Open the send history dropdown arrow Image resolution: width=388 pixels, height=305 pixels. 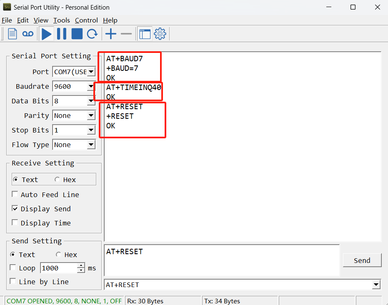coord(376,285)
